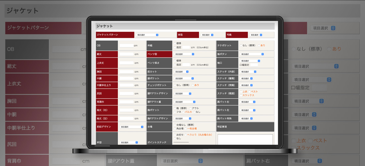This screenshot has width=365, height=166.
Task: Choose 一枚台場 for 台場
Action: 186,128
